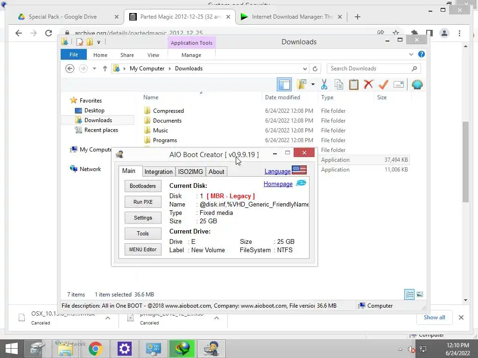Open AIO Boot Settings button

coord(143,218)
